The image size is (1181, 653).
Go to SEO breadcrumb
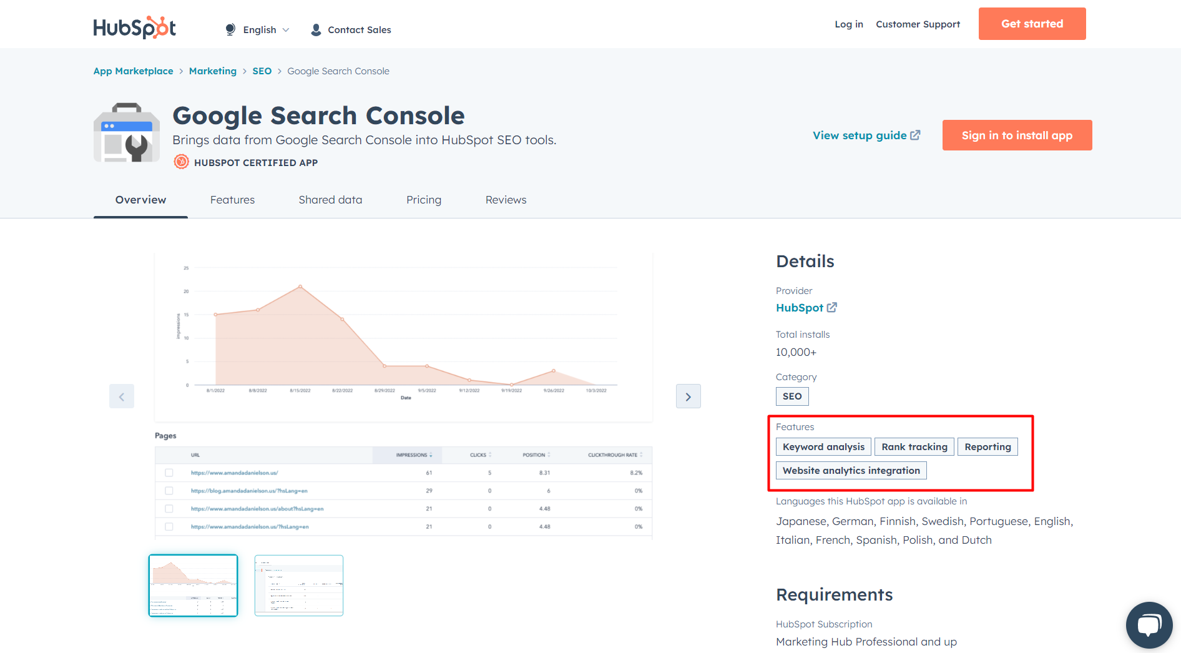(x=262, y=71)
